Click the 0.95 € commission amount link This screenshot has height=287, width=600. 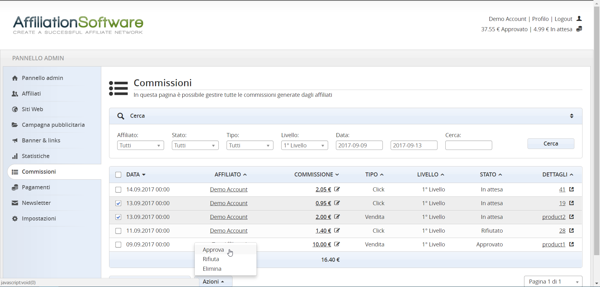tap(323, 203)
